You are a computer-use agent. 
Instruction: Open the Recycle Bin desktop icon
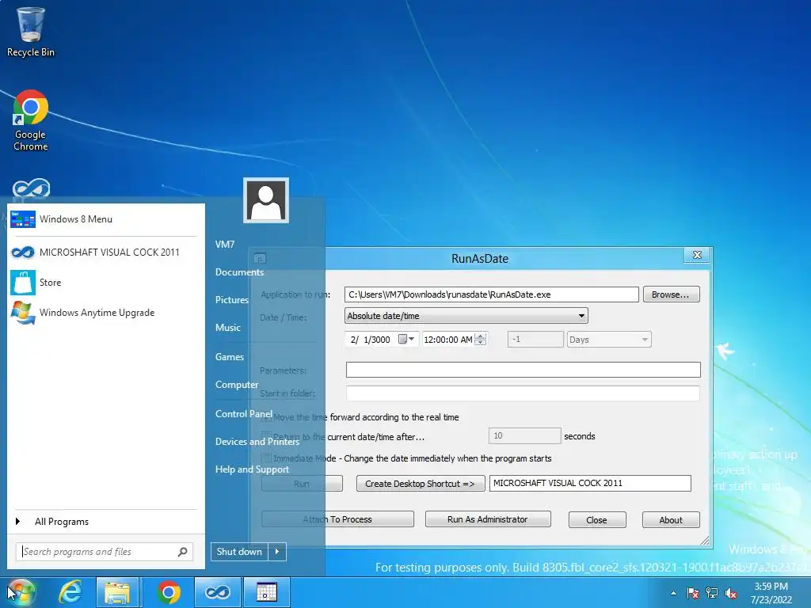click(x=31, y=32)
